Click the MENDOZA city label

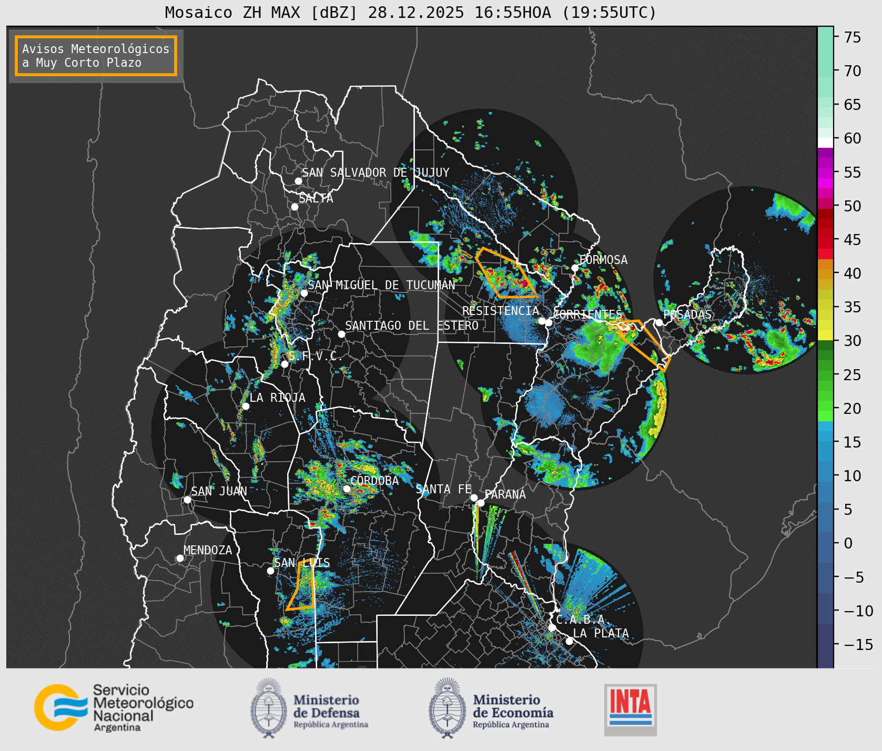tap(208, 550)
